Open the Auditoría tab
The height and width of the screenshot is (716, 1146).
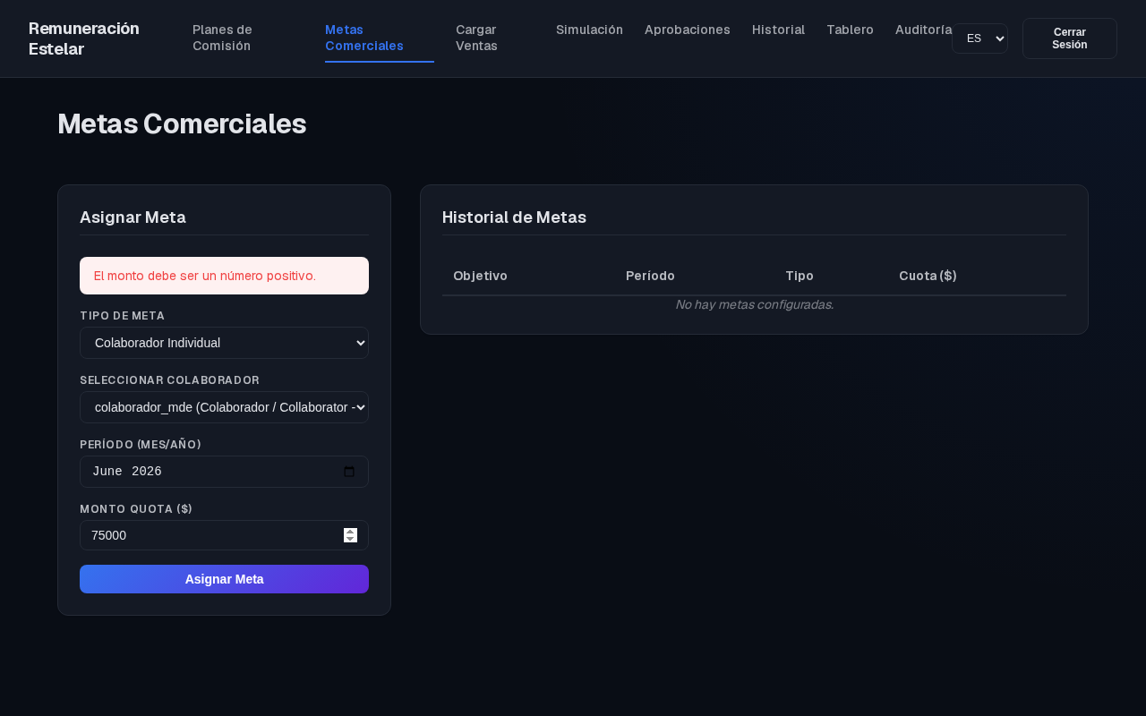[x=923, y=30]
